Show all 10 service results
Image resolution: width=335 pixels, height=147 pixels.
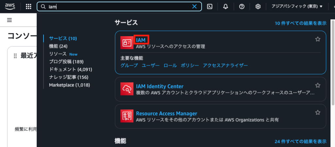[301, 23]
